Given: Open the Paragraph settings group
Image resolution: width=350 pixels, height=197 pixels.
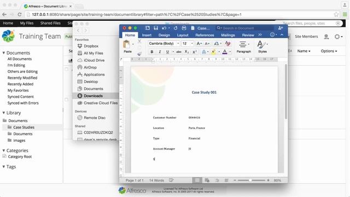Looking at the screenshot, I should [244, 47].
